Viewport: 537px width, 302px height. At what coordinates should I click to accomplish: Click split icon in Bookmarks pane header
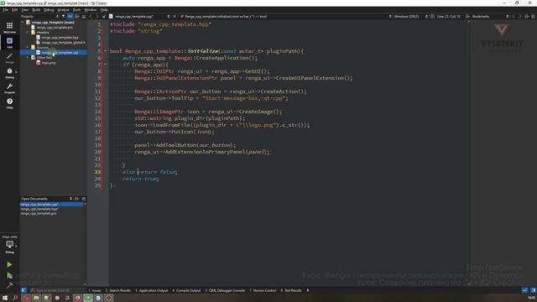click(527, 17)
